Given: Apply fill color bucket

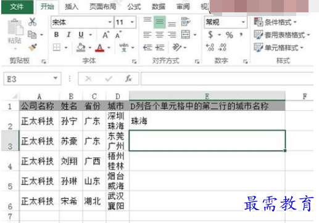Looking at the screenshot, I should [x=81, y=47].
